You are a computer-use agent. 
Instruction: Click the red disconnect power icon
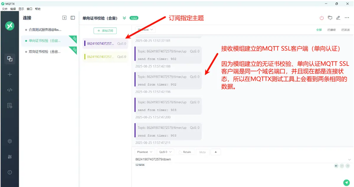[x=322, y=18]
